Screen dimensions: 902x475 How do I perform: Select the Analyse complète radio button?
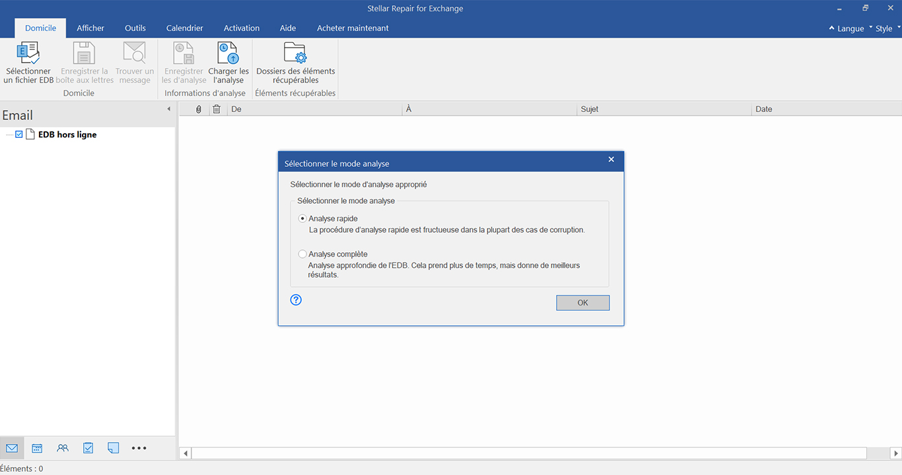coord(302,254)
